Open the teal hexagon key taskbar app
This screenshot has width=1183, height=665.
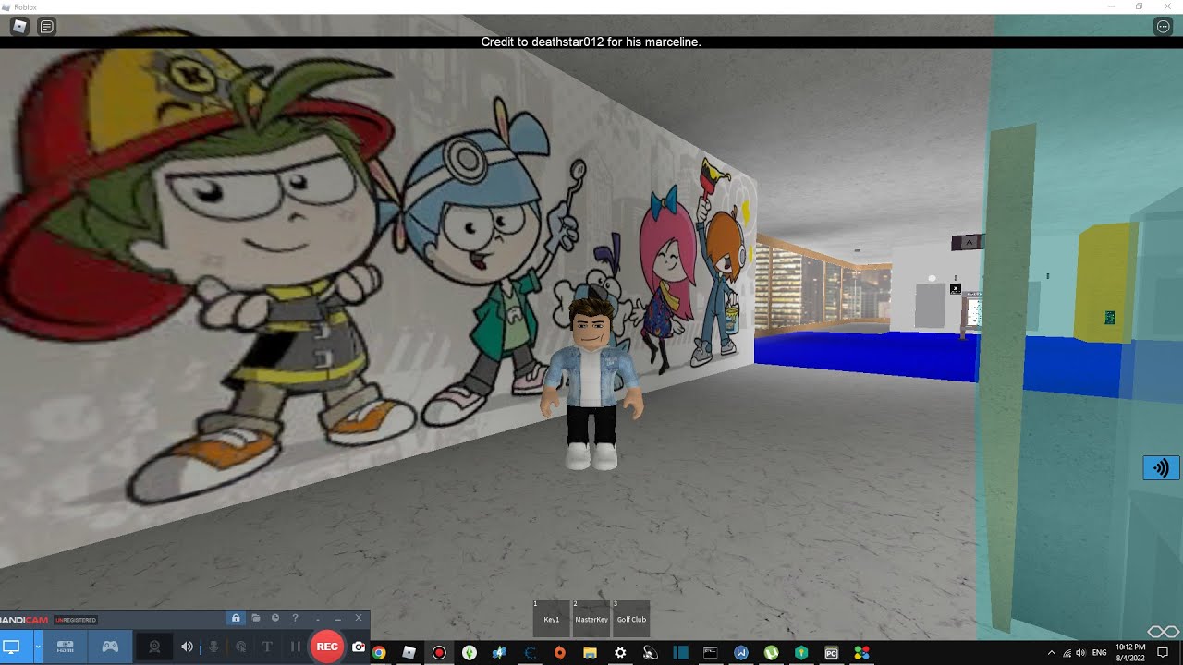801,652
